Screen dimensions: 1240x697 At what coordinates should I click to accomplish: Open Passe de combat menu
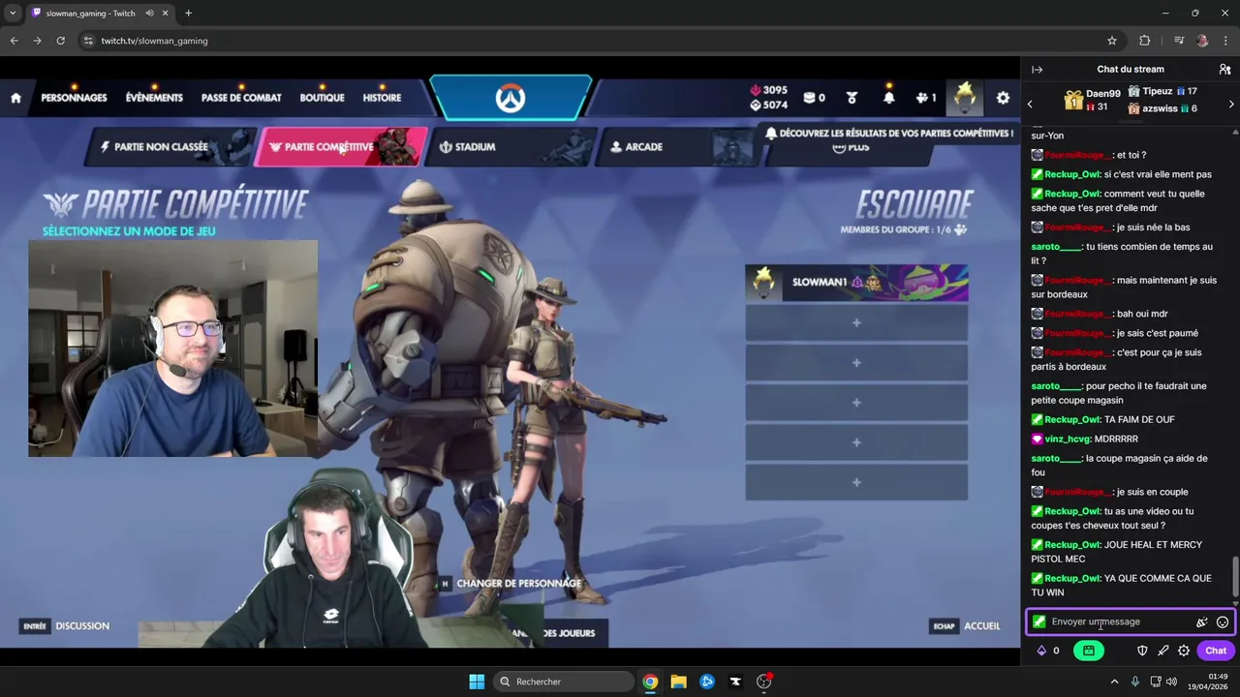(x=241, y=98)
